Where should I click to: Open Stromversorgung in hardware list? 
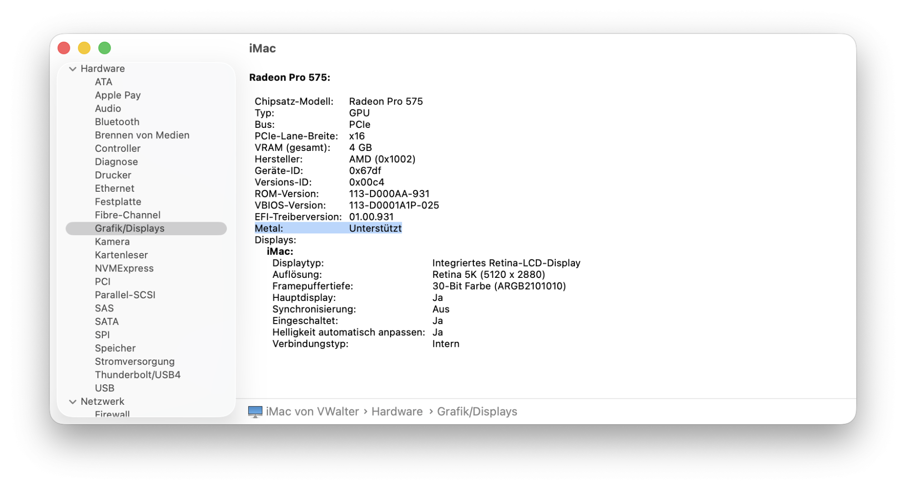(x=135, y=362)
